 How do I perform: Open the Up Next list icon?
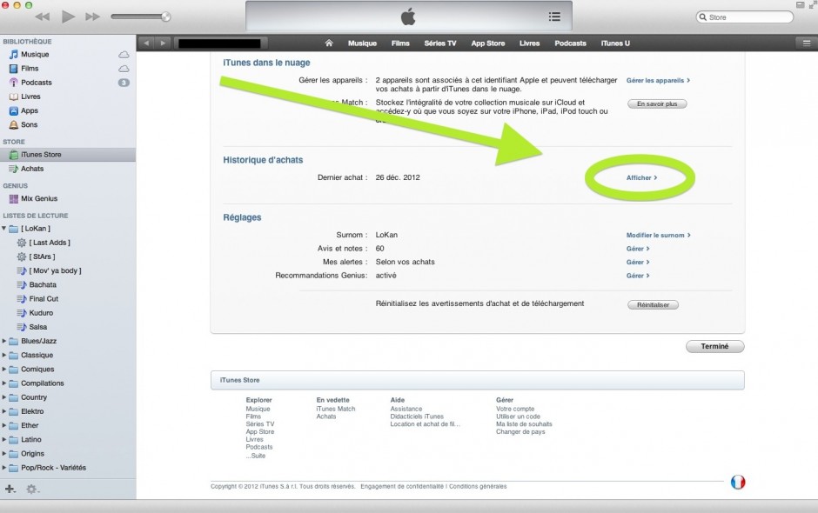pos(554,17)
